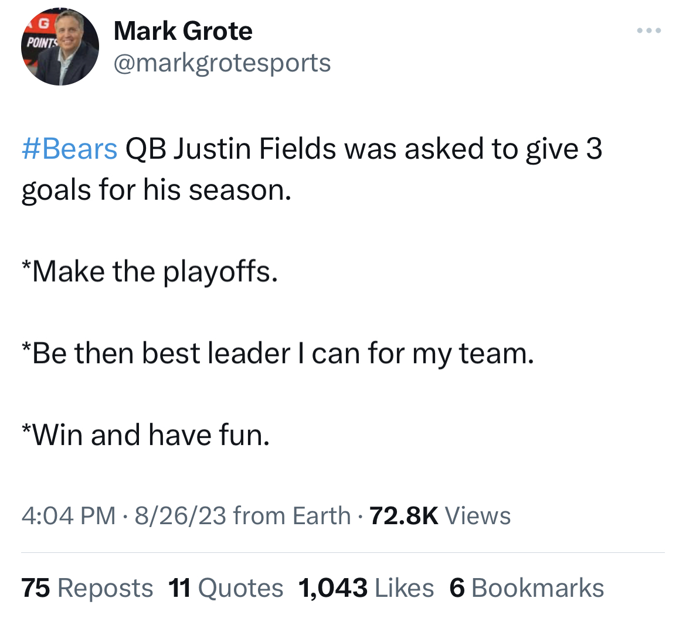686x622 pixels.
Task: Click the "from Earth" location label
Action: pyautogui.click(x=291, y=516)
